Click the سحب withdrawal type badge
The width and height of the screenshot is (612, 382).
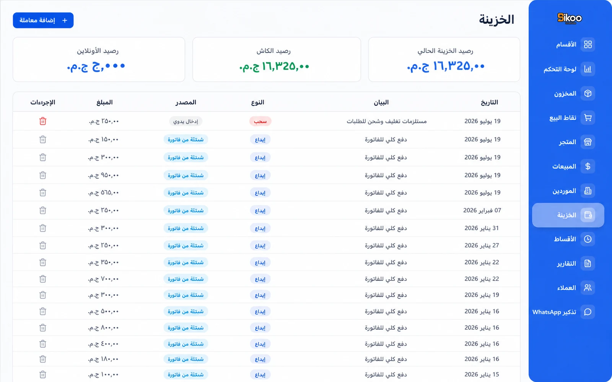pos(260,121)
